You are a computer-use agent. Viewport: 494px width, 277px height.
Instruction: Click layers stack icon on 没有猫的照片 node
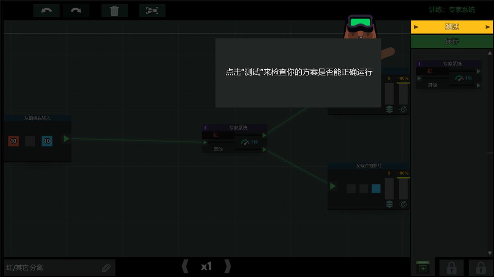pos(389,204)
